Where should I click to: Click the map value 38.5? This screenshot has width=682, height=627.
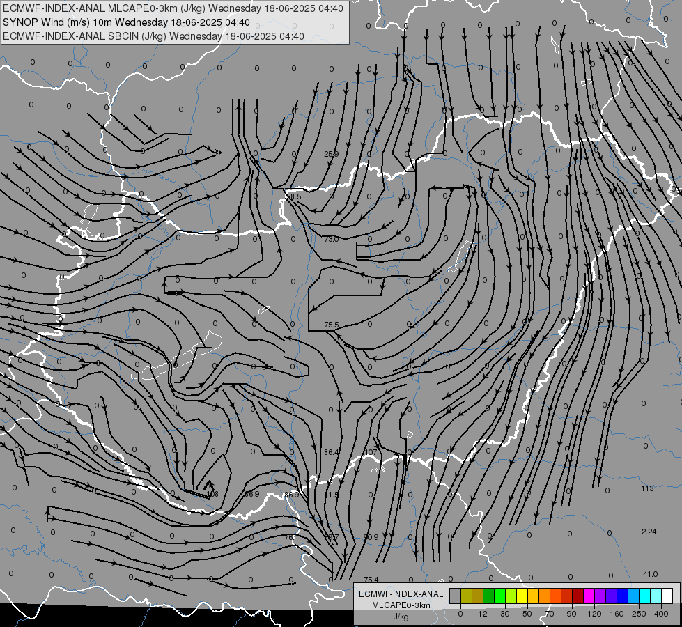coord(293,196)
